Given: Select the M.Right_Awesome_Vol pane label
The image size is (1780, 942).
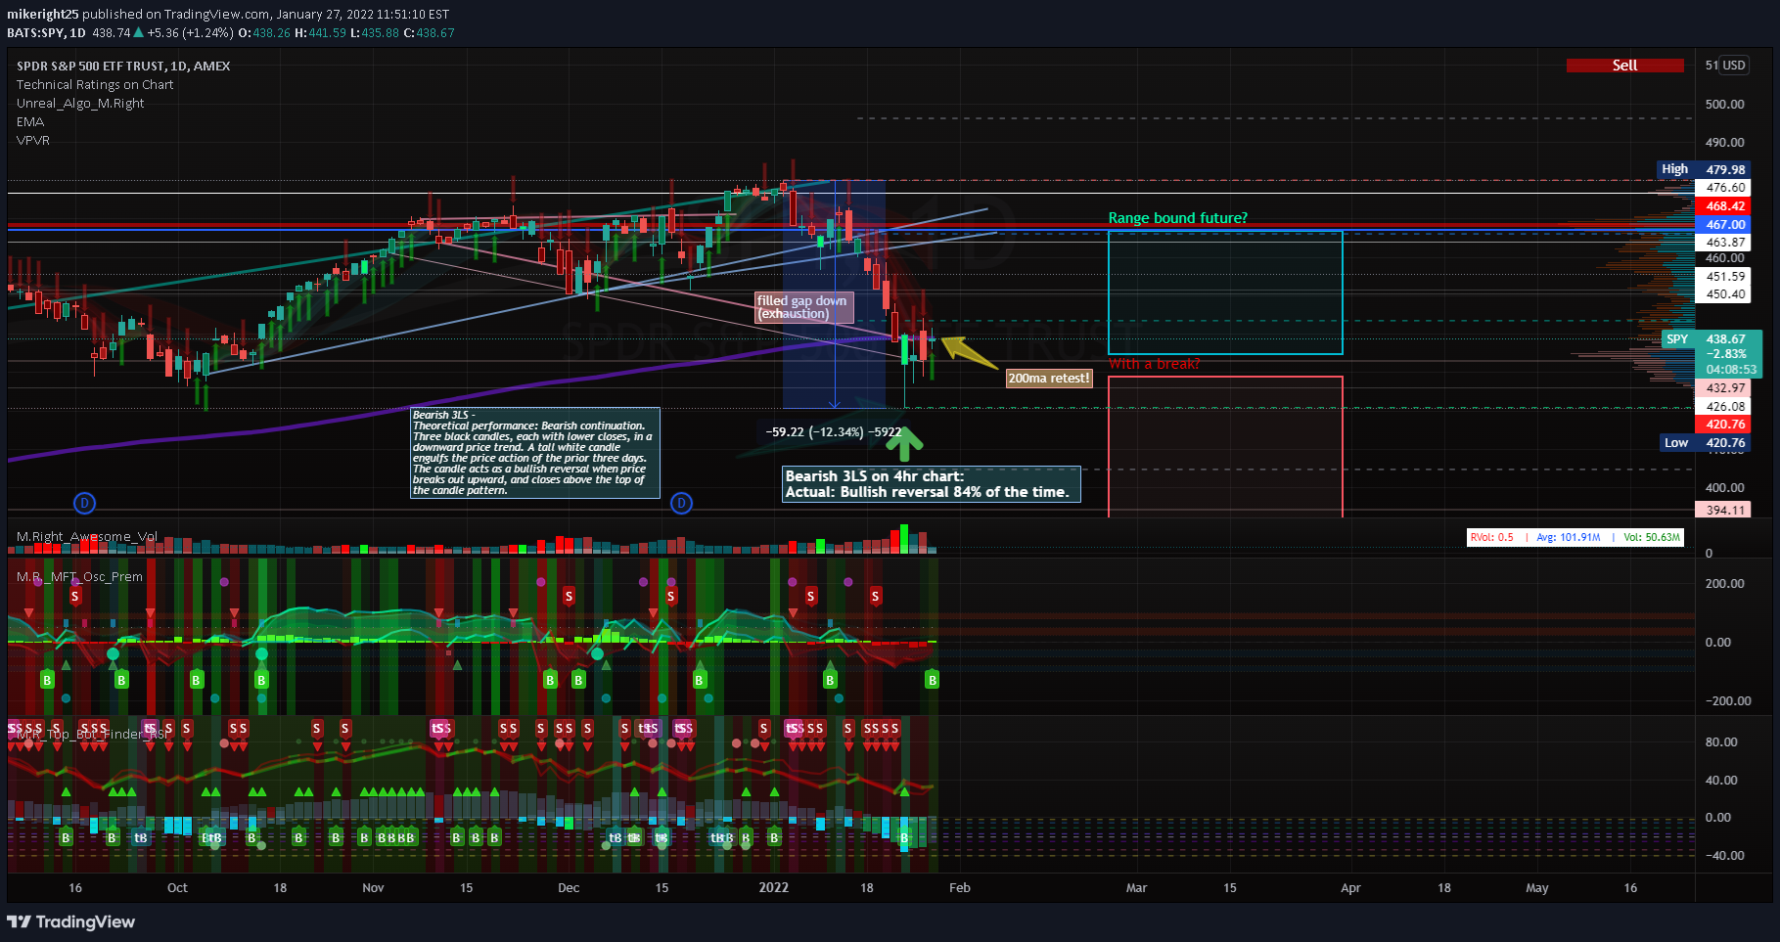Looking at the screenshot, I should pos(87,537).
